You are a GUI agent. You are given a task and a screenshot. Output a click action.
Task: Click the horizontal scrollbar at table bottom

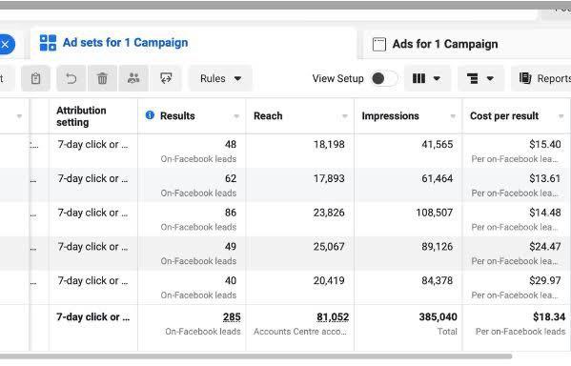pos(256,356)
